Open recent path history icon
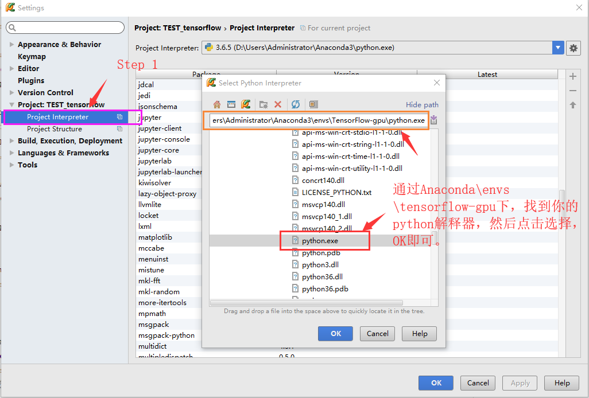This screenshot has width=589, height=398. [x=434, y=120]
